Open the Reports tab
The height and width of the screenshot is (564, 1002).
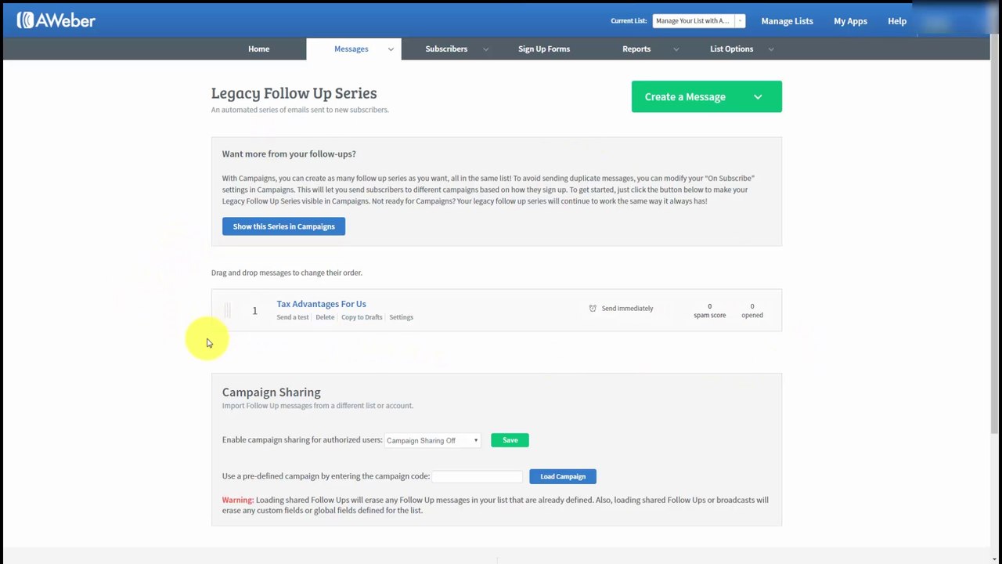[x=636, y=49]
